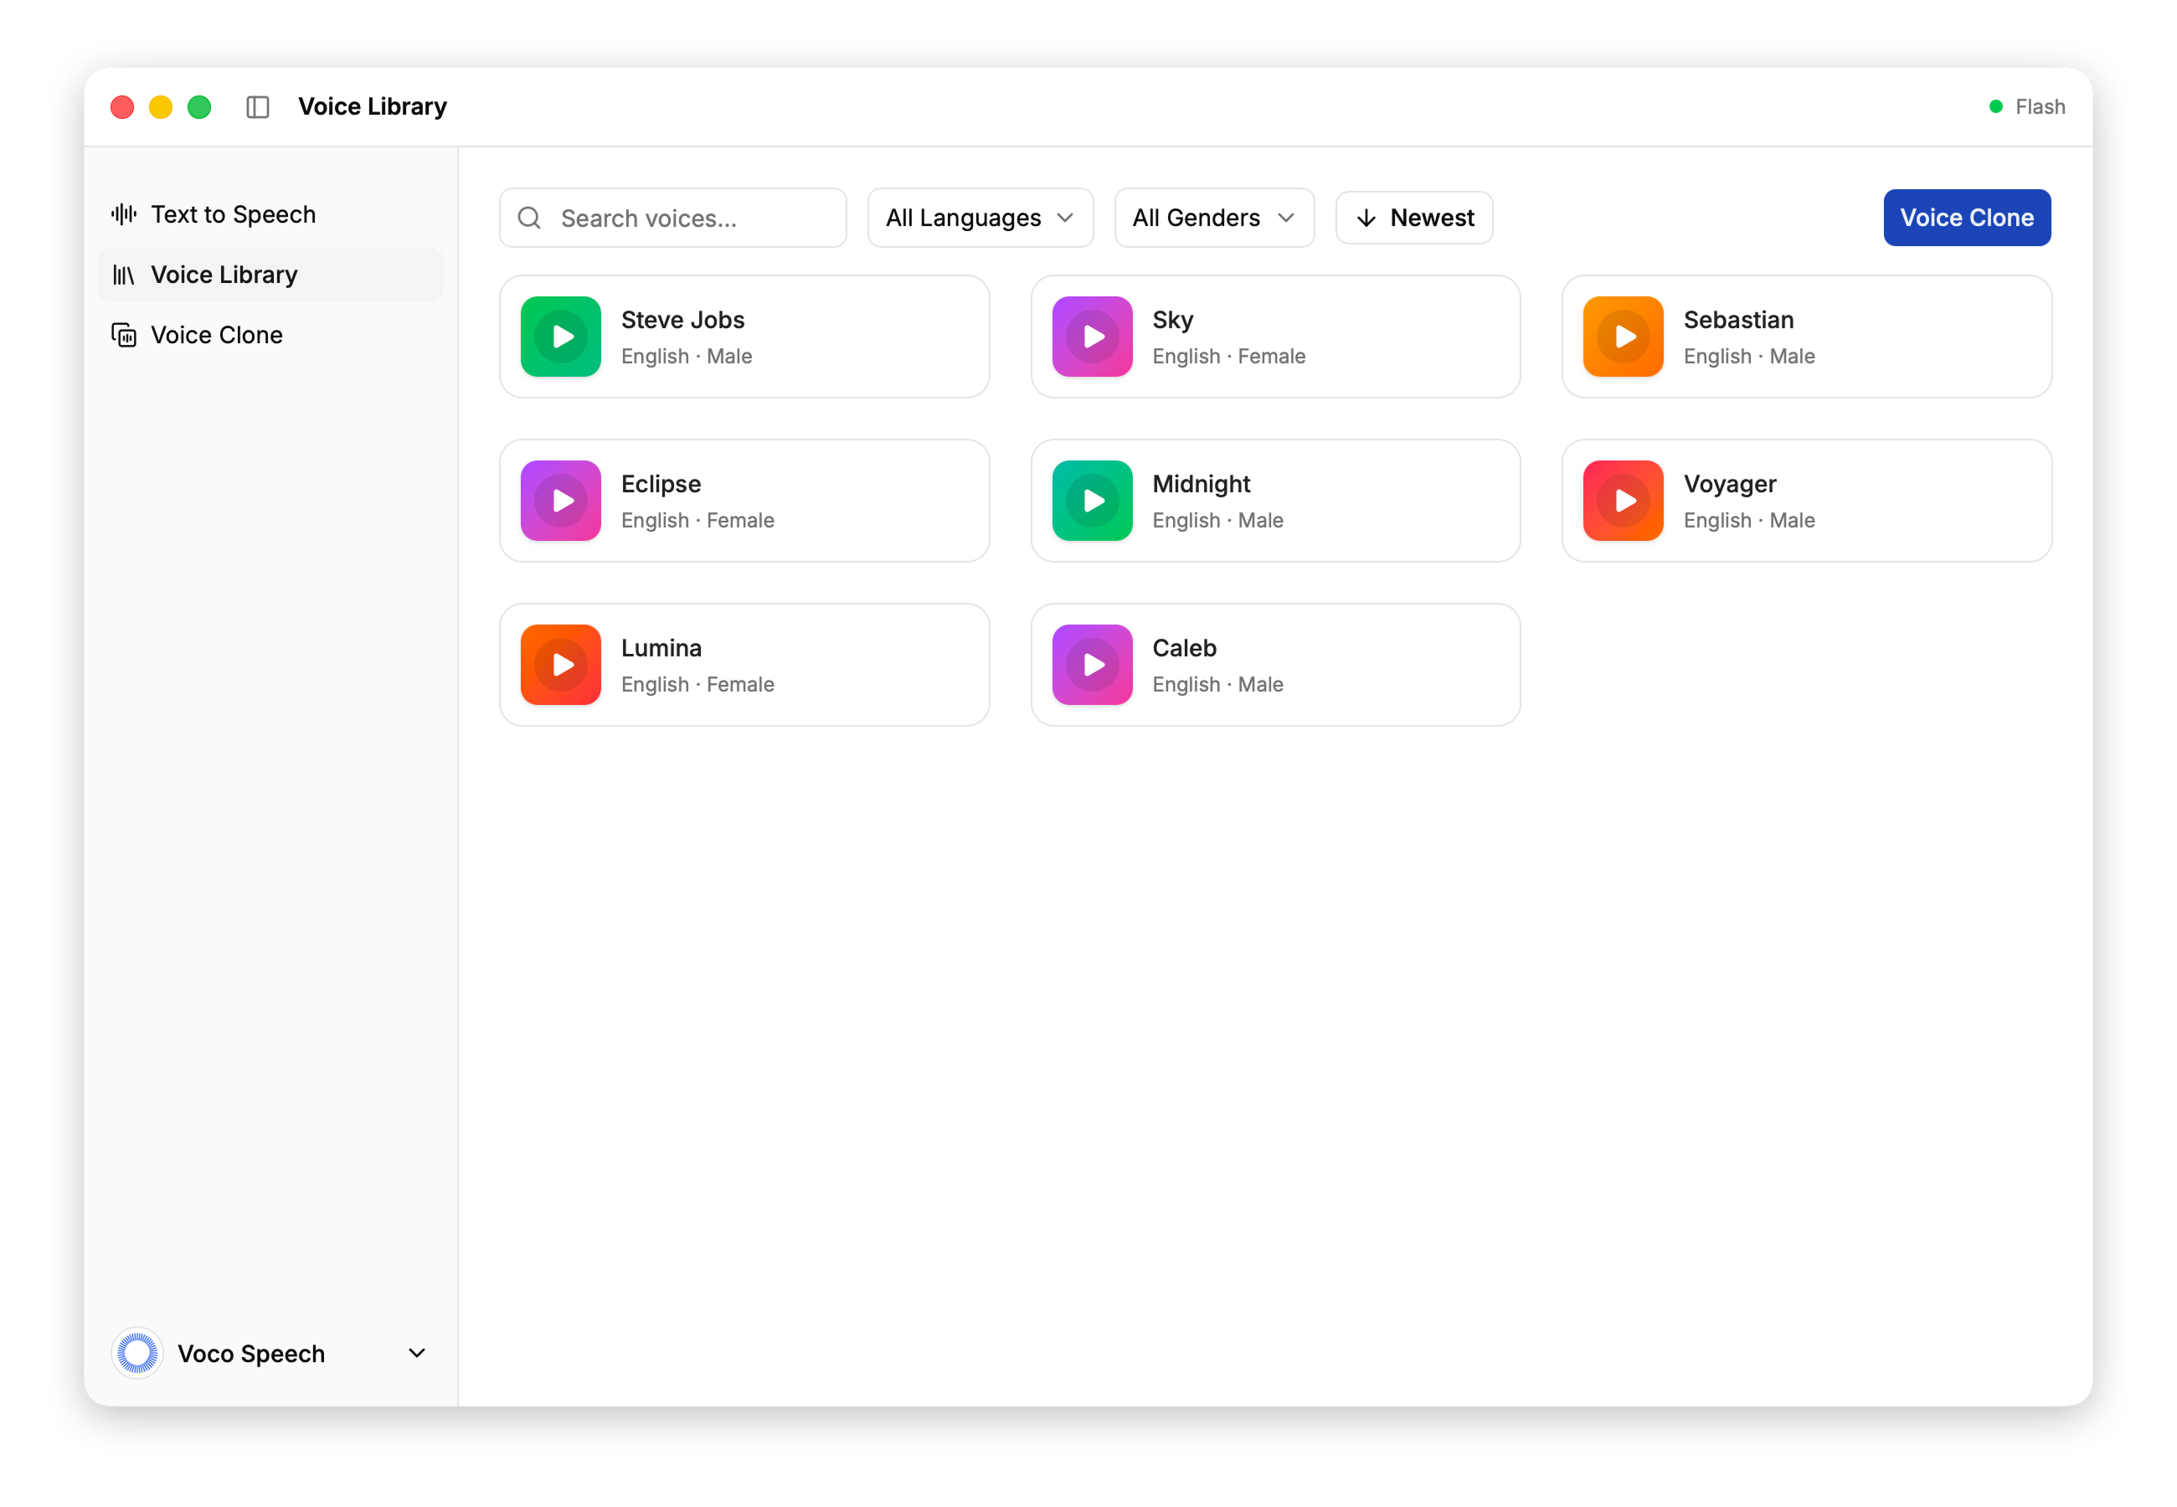
Task: Click the blue Voice Clone button
Action: [x=1967, y=219]
